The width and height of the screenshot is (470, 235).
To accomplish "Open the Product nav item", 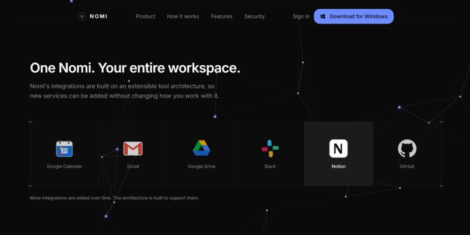I will 145,16.
